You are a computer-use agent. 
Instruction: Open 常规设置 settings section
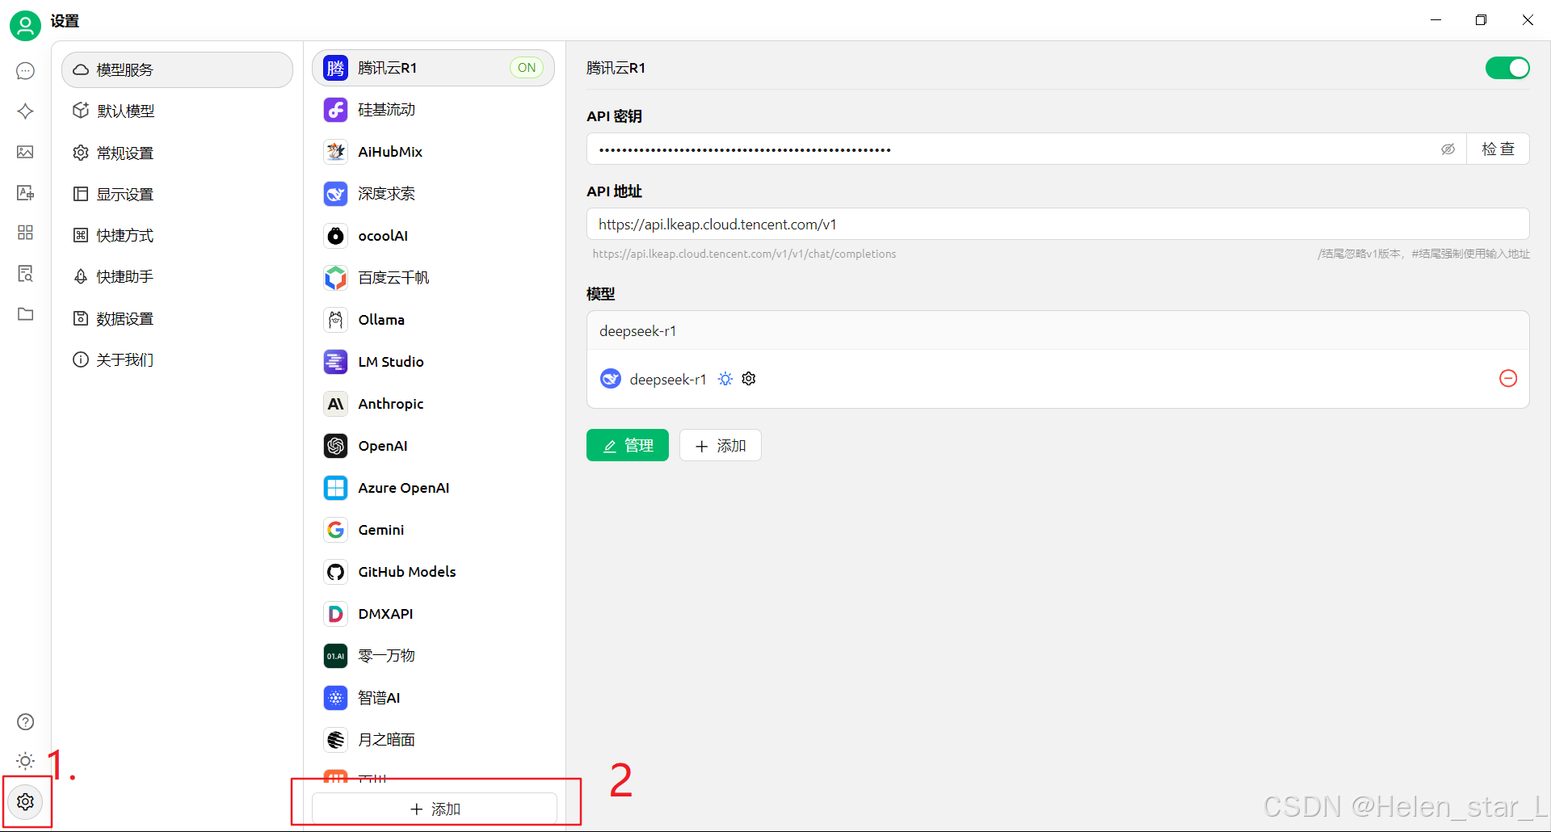tap(177, 153)
